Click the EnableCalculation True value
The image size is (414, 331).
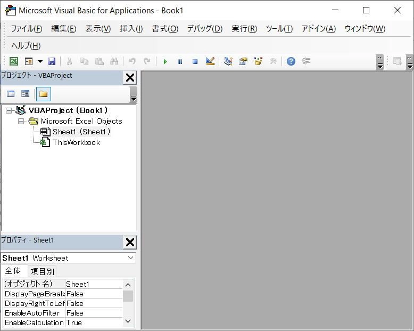pyautogui.click(x=94, y=322)
